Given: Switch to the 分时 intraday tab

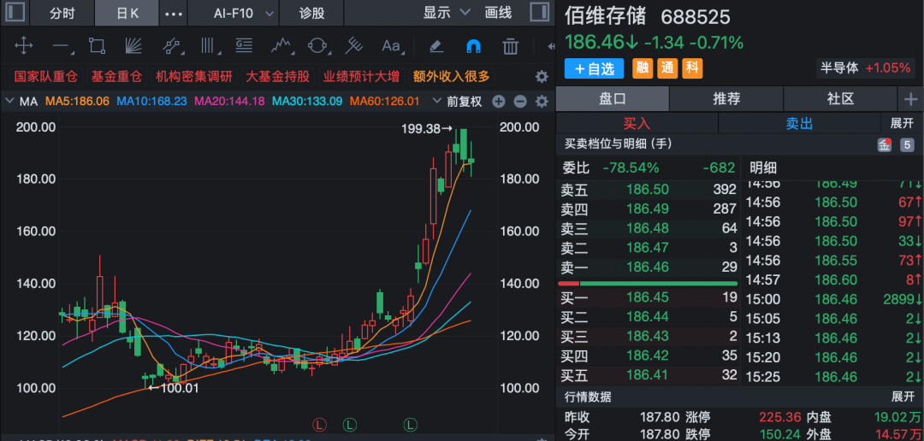Looking at the screenshot, I should (62, 13).
